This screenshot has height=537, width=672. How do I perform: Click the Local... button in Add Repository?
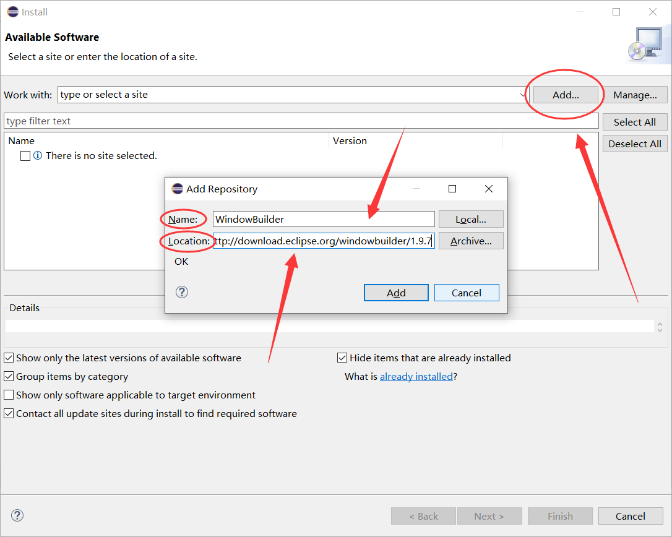(x=470, y=219)
